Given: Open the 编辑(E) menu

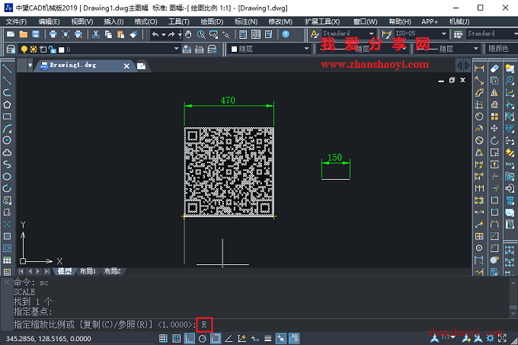Looking at the screenshot, I should tap(49, 21).
